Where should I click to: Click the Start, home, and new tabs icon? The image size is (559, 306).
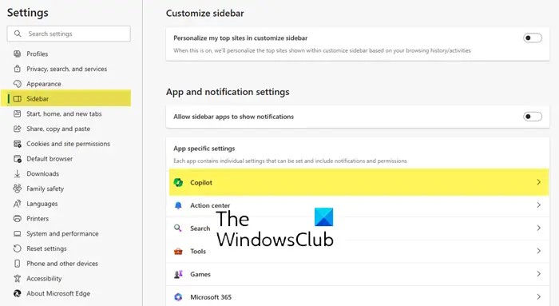coord(17,113)
